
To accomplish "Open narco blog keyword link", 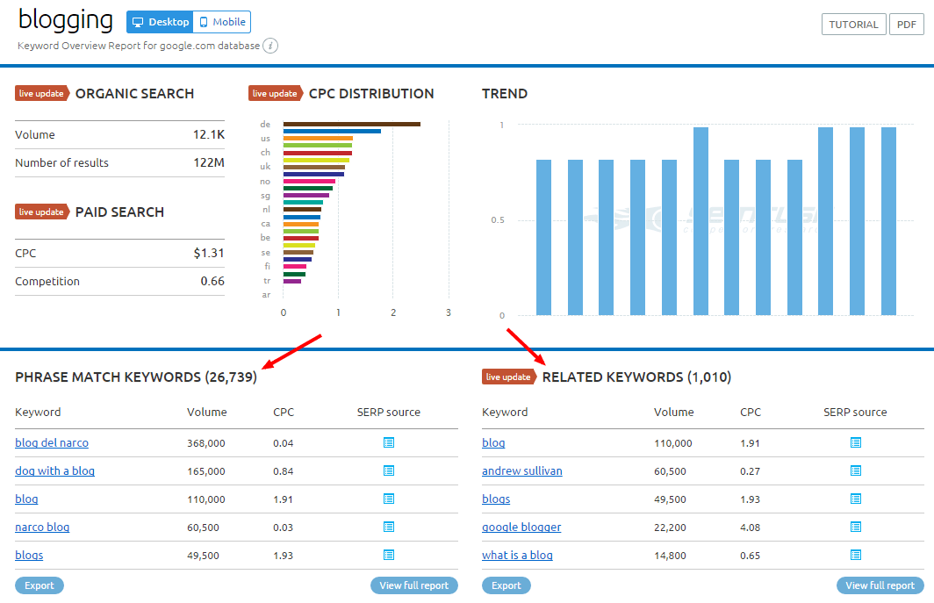I will click(42, 527).
